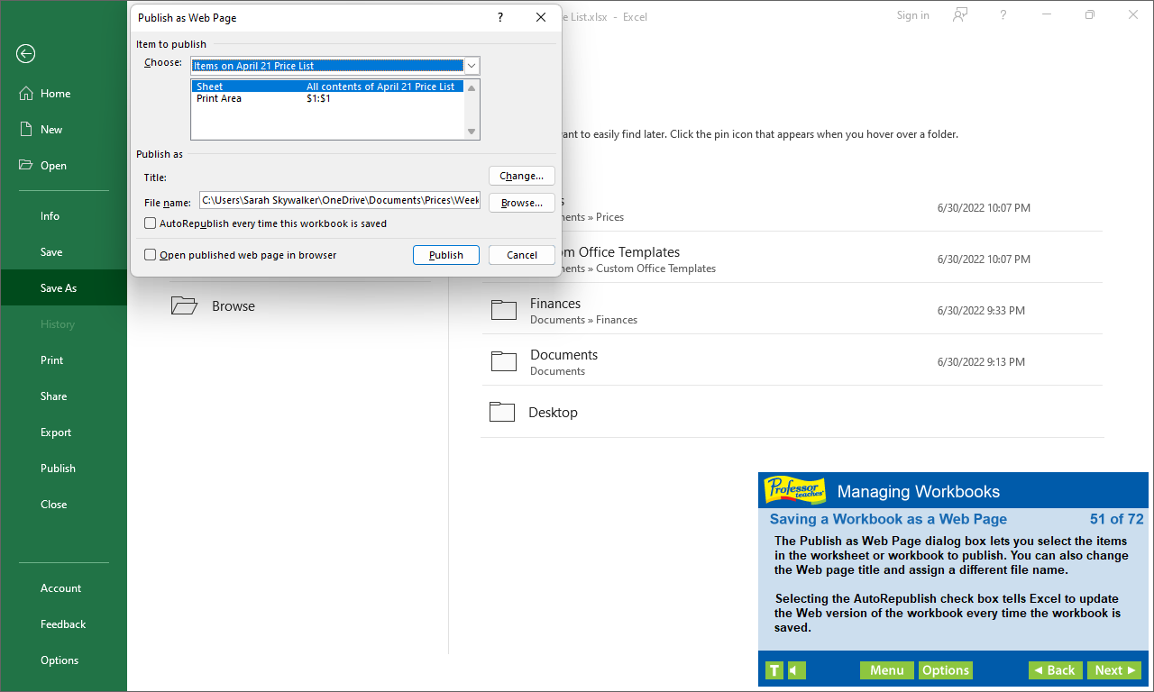
Task: Open the Account page
Action: pos(63,588)
